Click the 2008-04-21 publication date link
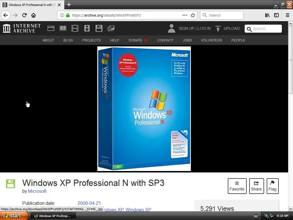 pos(89,203)
